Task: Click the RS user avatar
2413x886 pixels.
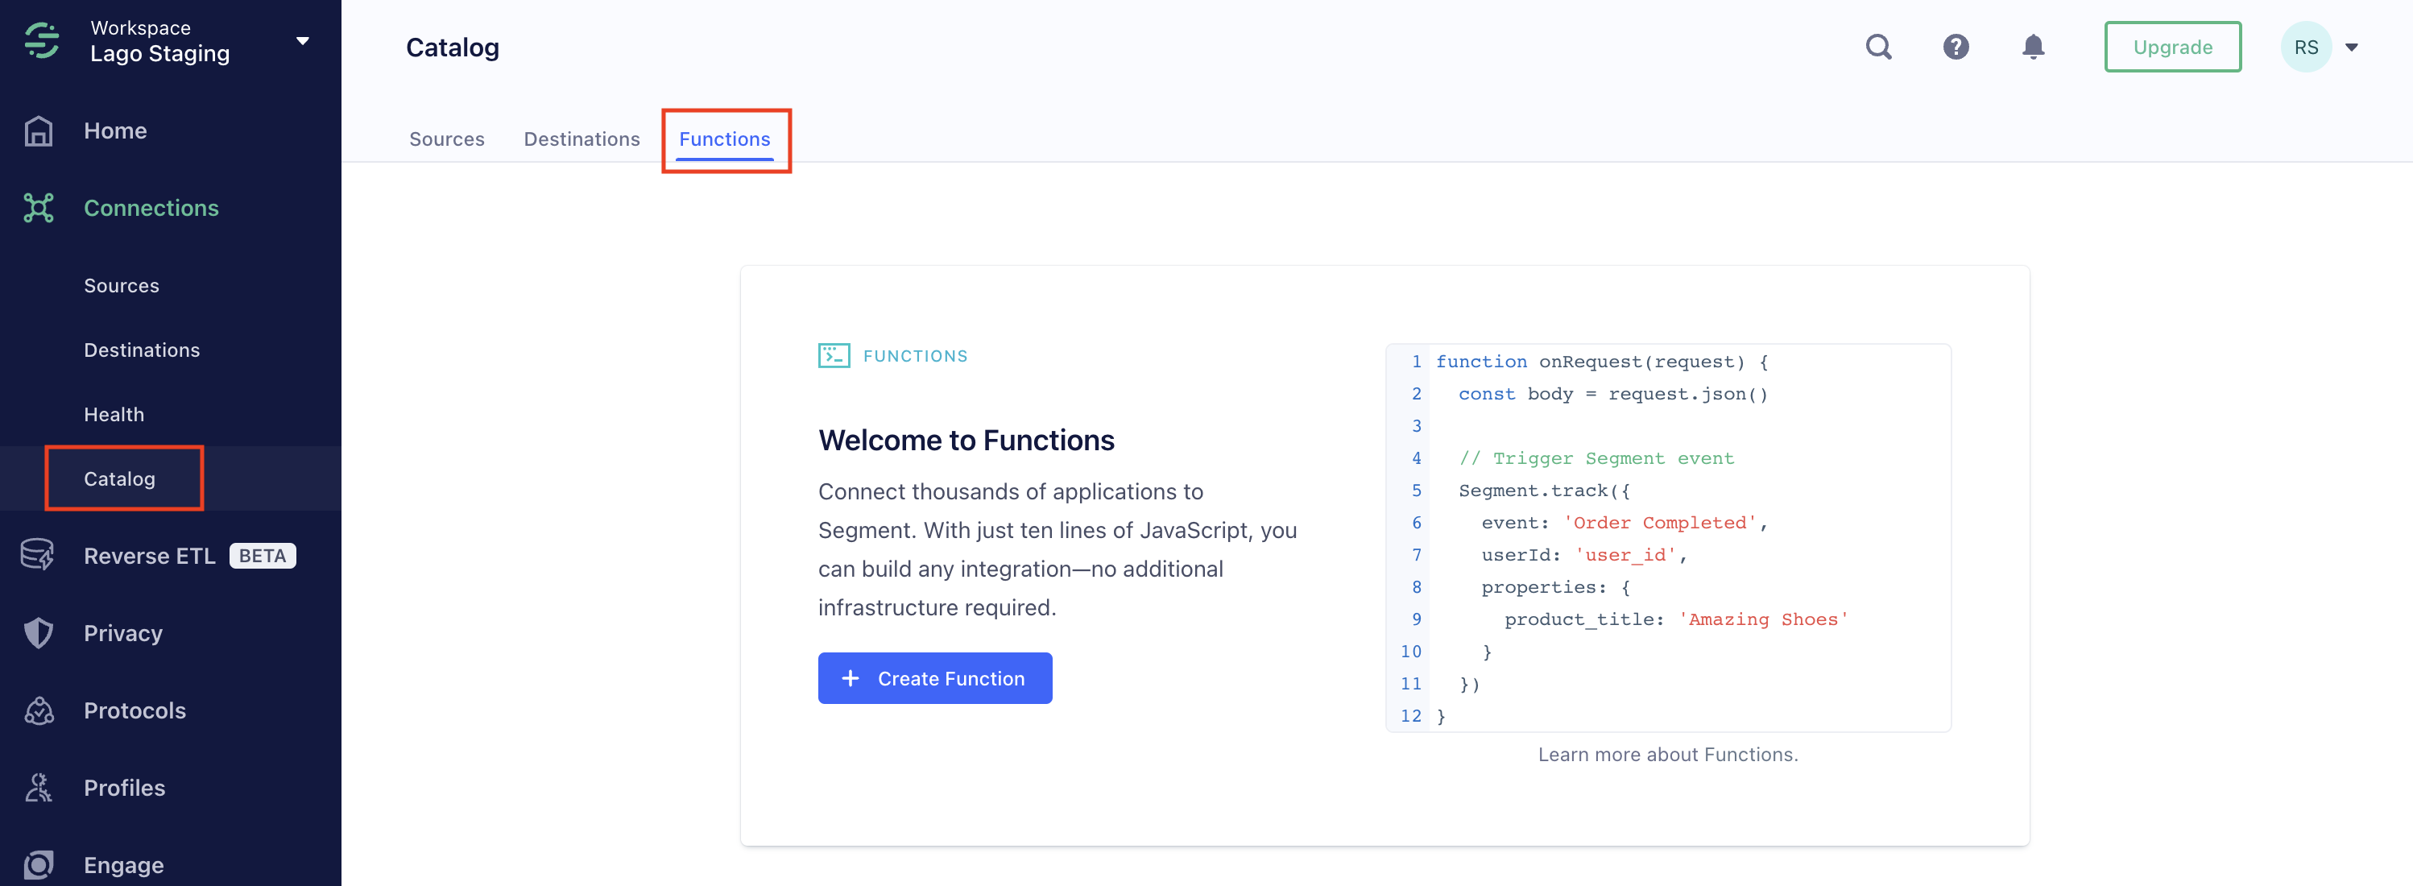Action: point(2305,47)
